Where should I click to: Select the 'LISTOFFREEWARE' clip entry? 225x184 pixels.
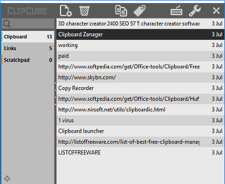pyautogui.click(x=140, y=153)
